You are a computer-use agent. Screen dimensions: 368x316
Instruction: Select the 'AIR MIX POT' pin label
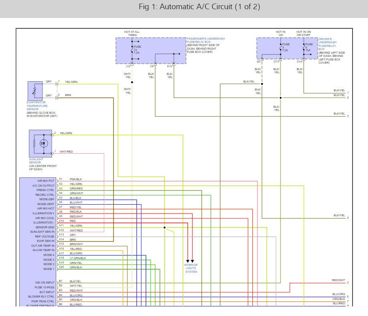pyautogui.click(x=46, y=181)
